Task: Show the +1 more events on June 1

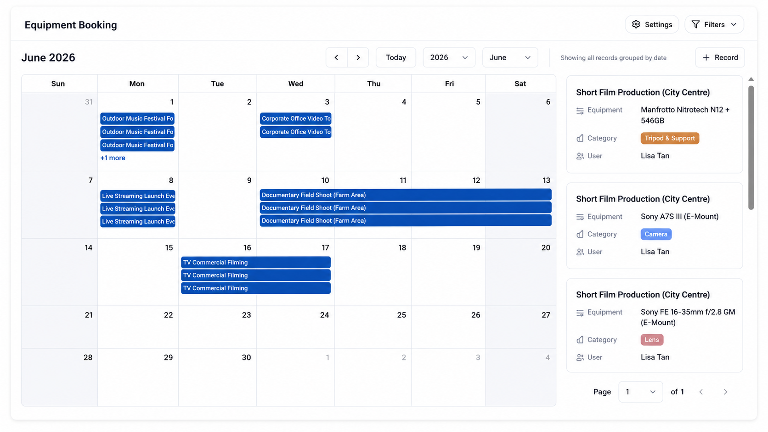Action: click(x=113, y=158)
